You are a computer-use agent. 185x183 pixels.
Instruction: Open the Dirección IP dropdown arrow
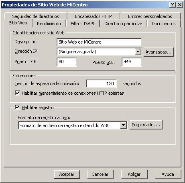pyautogui.click(x=138, y=52)
